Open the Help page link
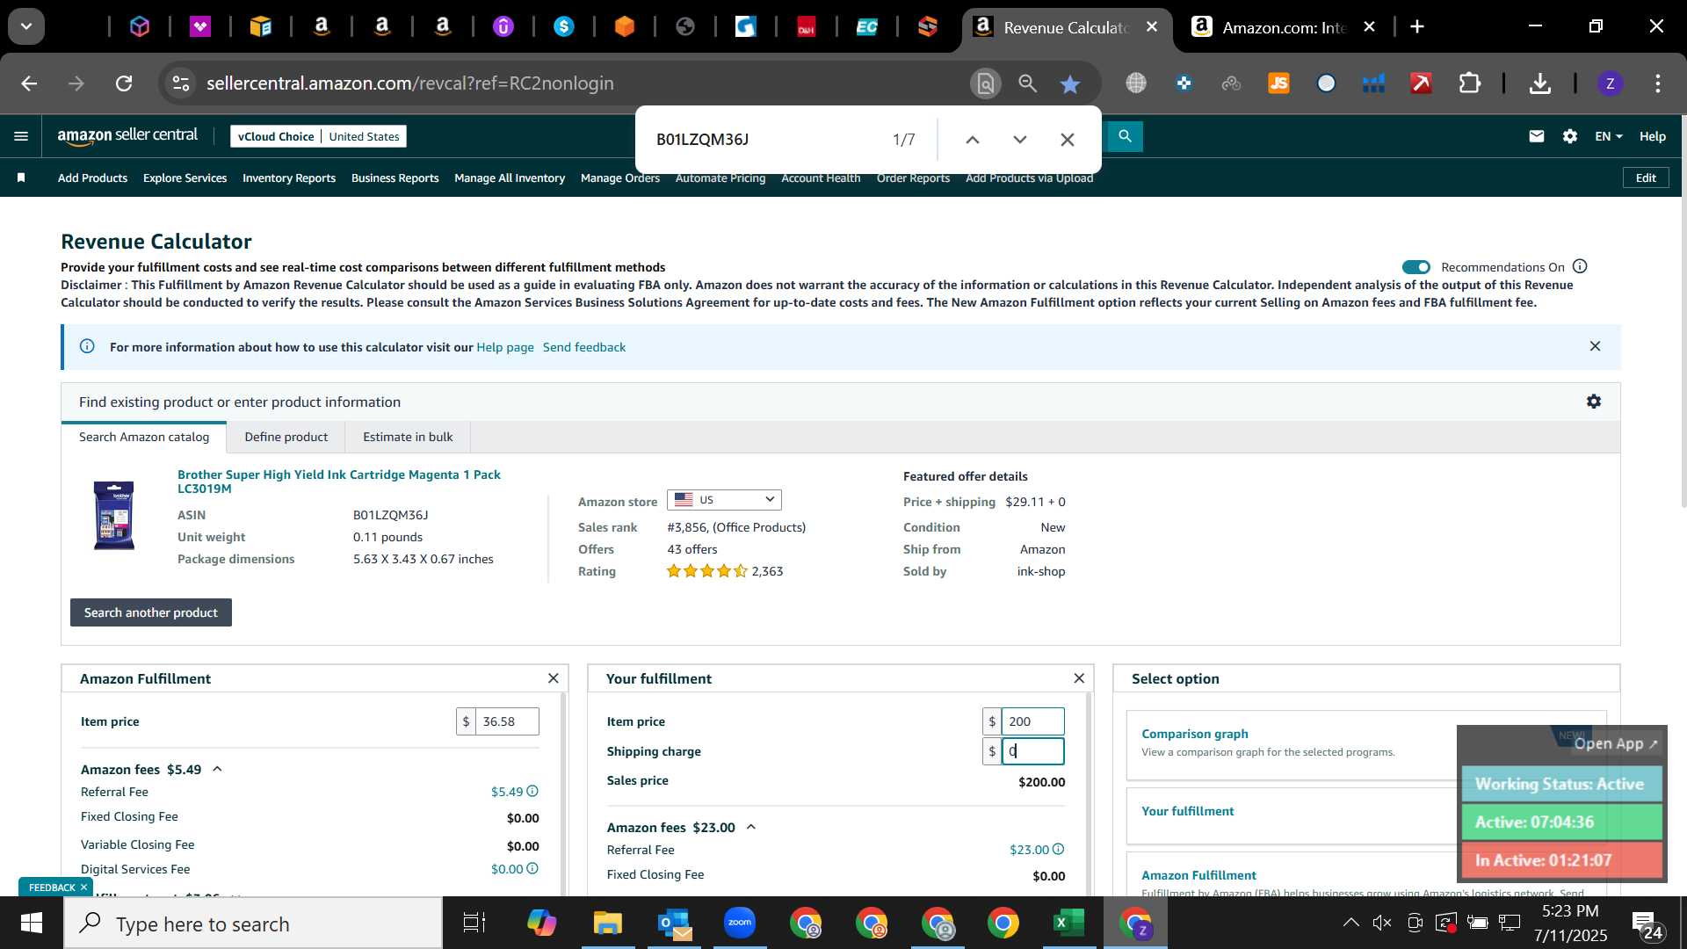 tap(505, 347)
